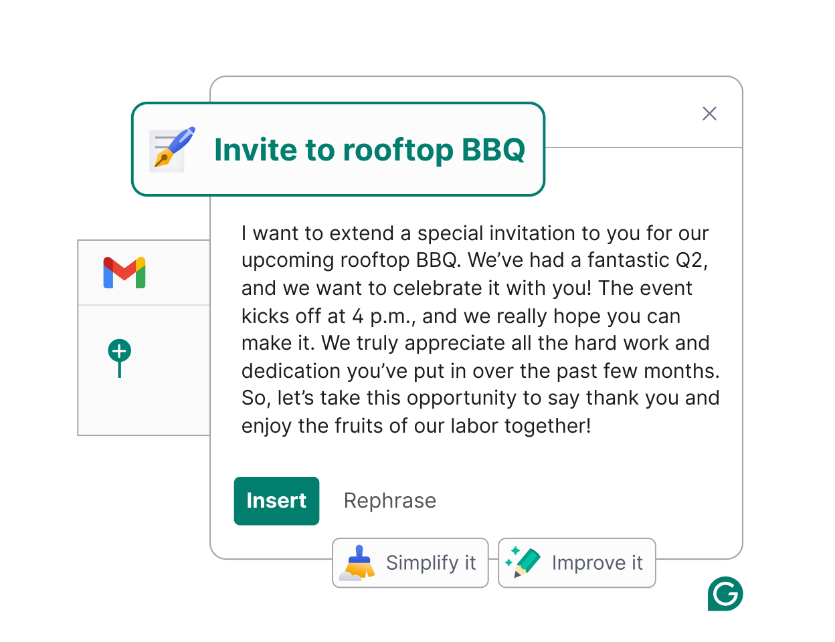Click the green Insert button
This screenshot has width=835, height=642.
(x=276, y=501)
